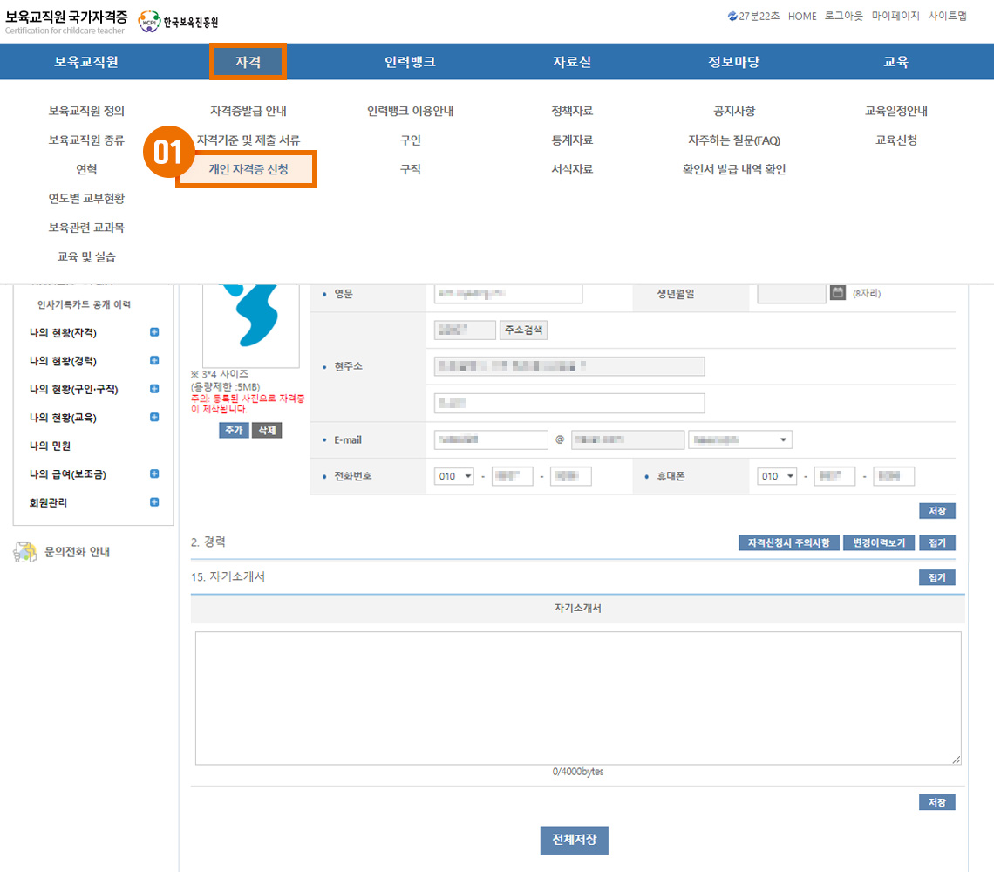Click the calendar icon beside 생년월일 field

tap(837, 293)
